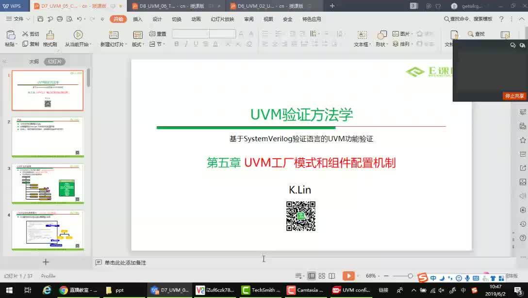The image size is (528, 298).
Task: Toggle normal view button in status bar
Action: [x=312, y=276]
